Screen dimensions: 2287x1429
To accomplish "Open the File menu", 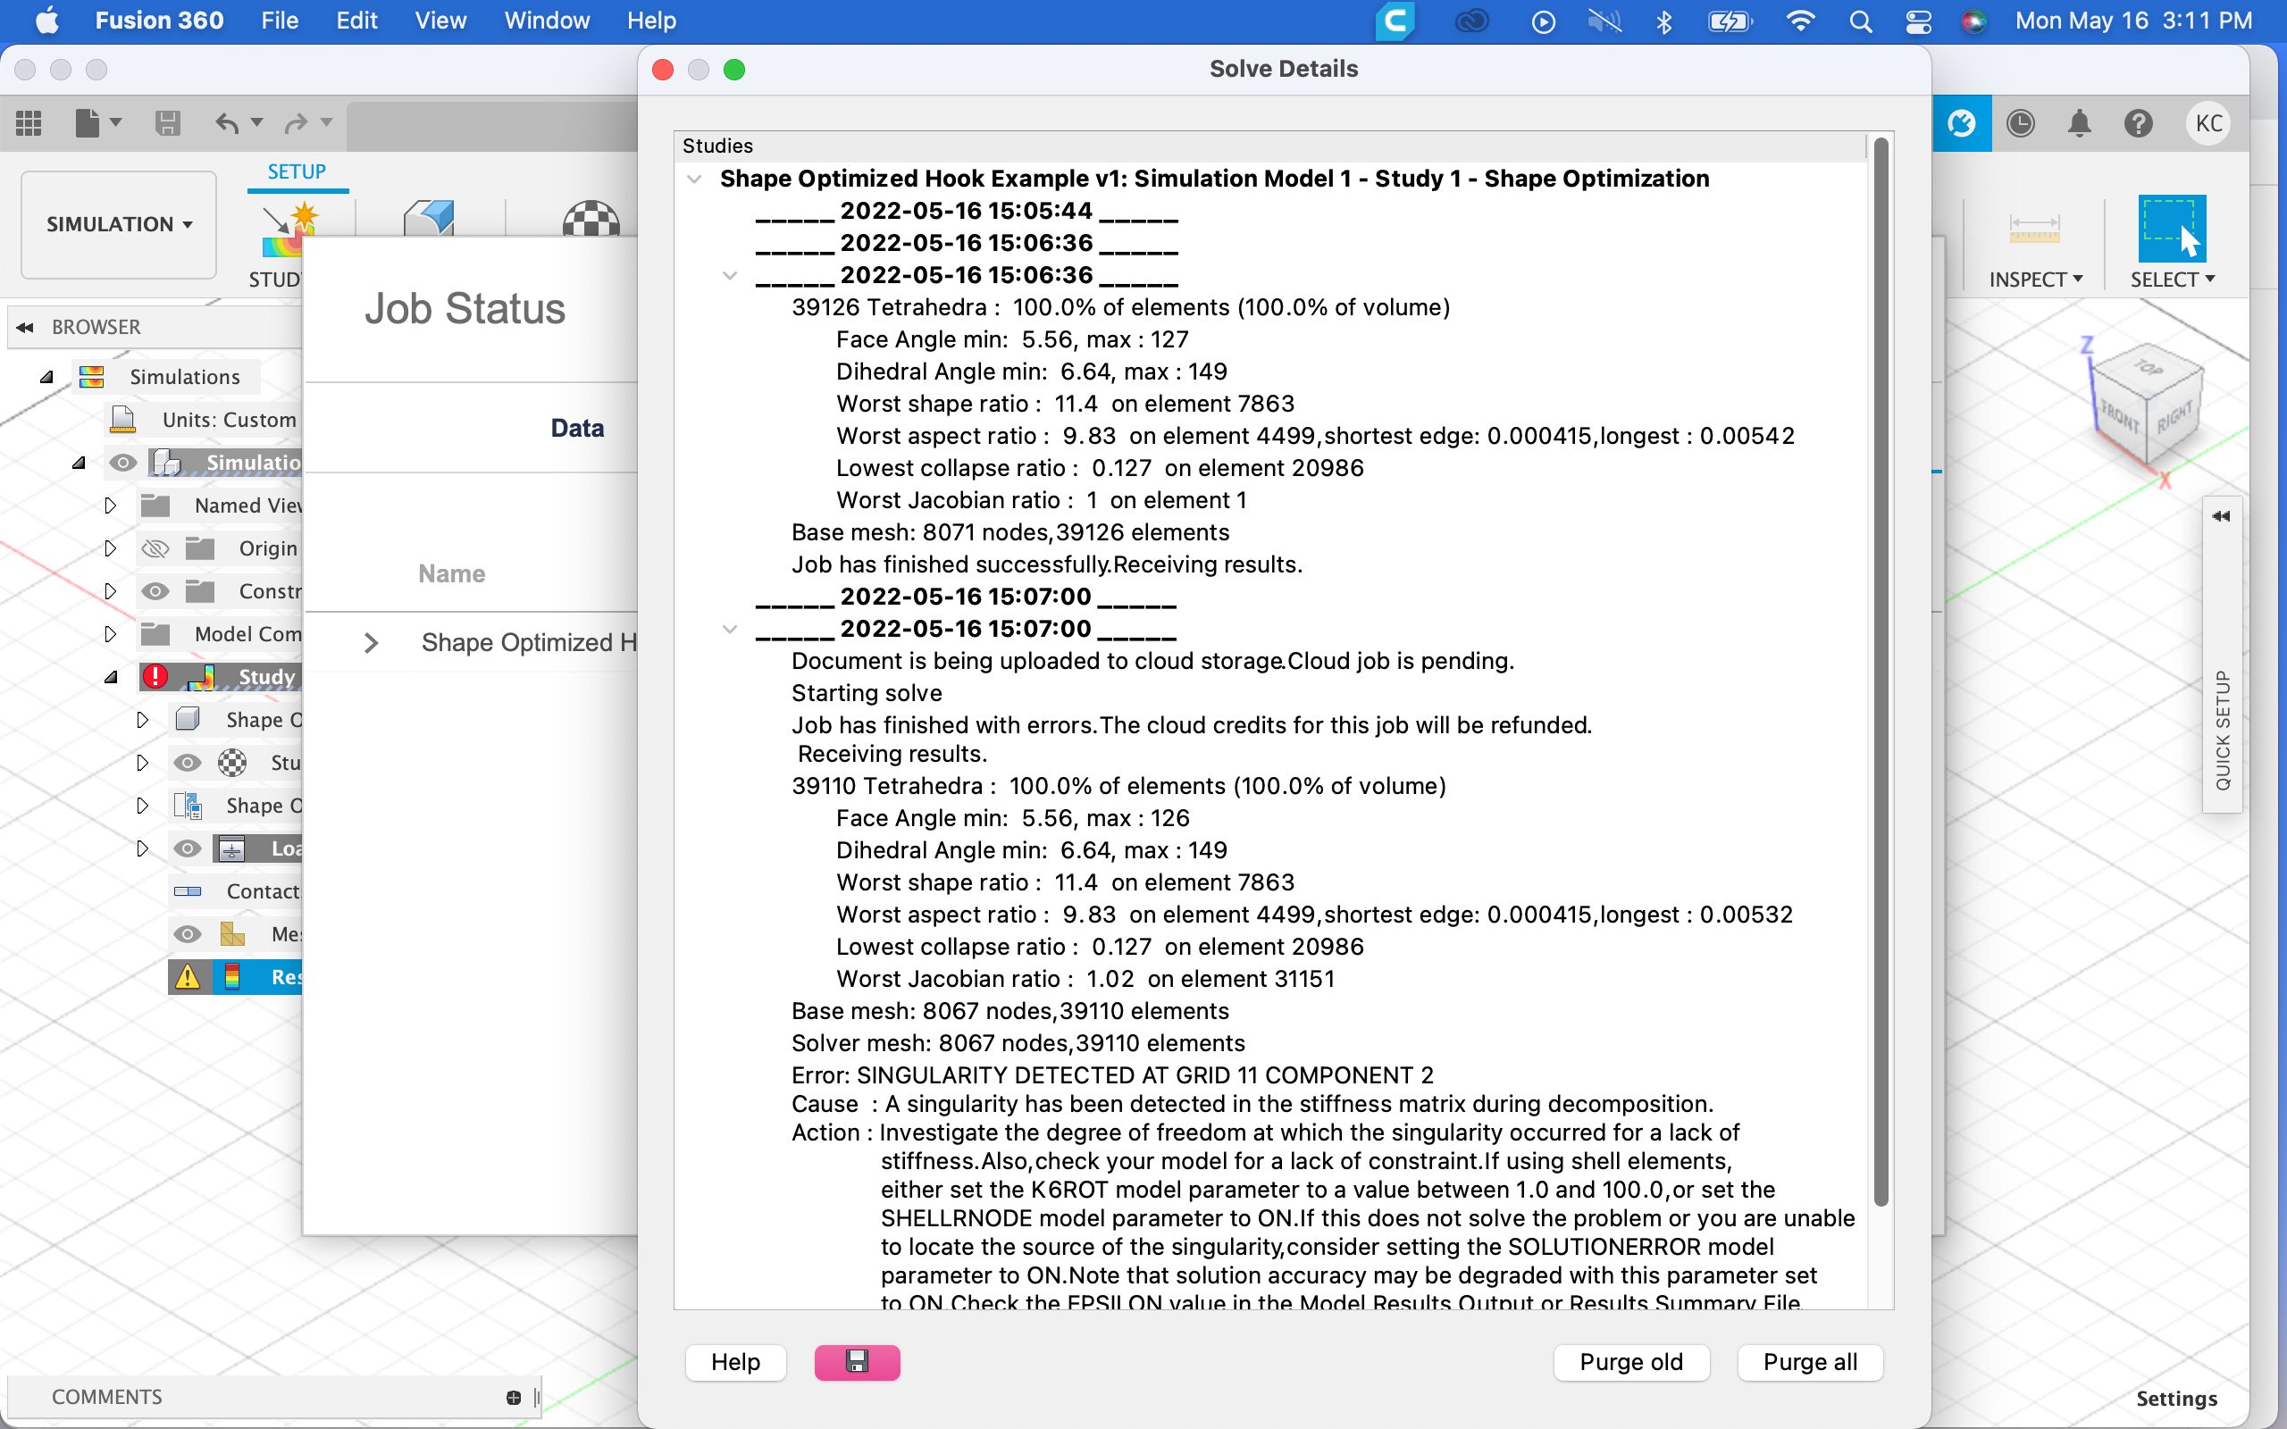I will tap(279, 21).
